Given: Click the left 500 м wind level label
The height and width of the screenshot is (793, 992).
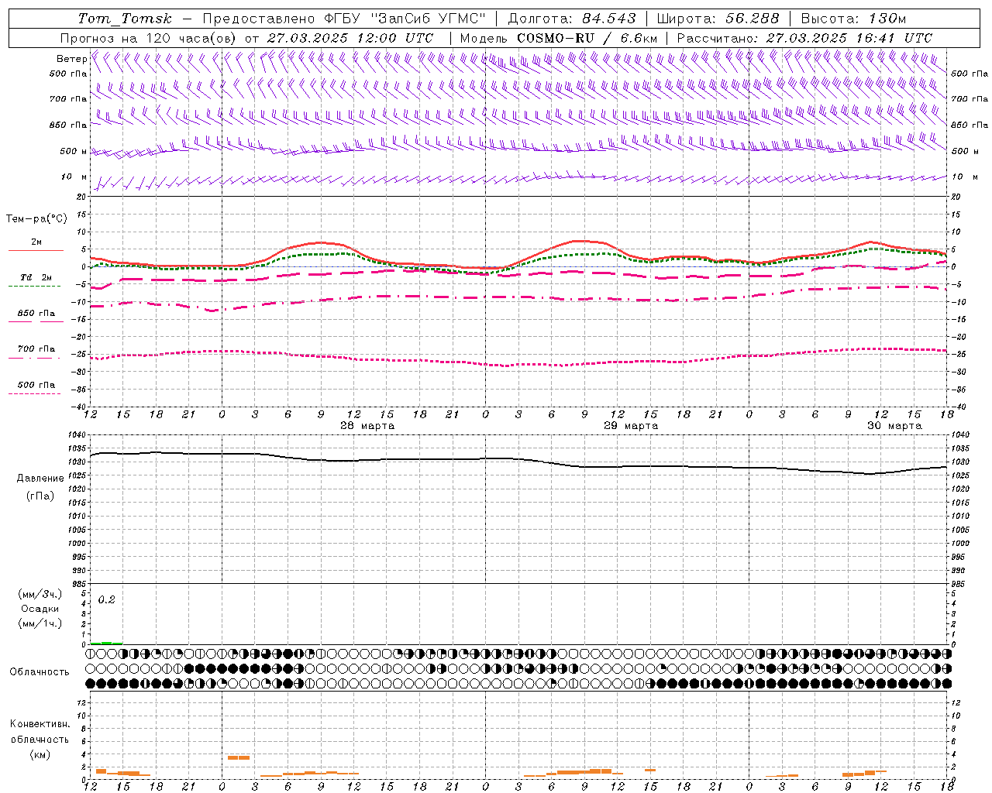Looking at the screenshot, I should click(74, 151).
